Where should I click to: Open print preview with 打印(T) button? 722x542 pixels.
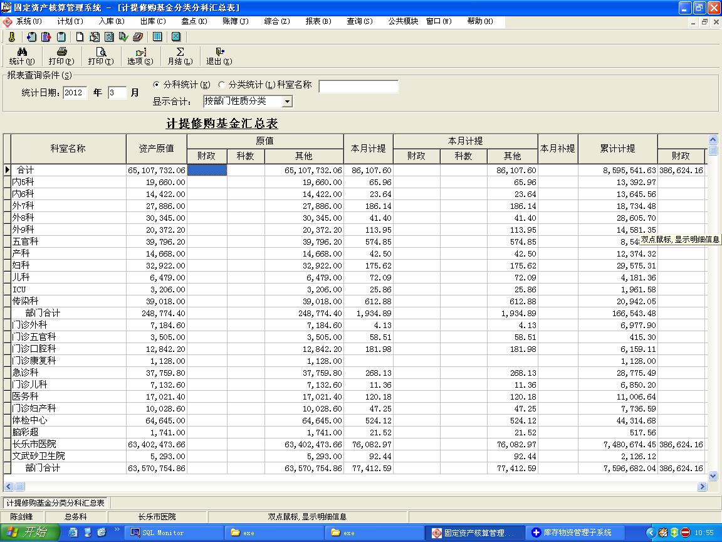(x=101, y=56)
